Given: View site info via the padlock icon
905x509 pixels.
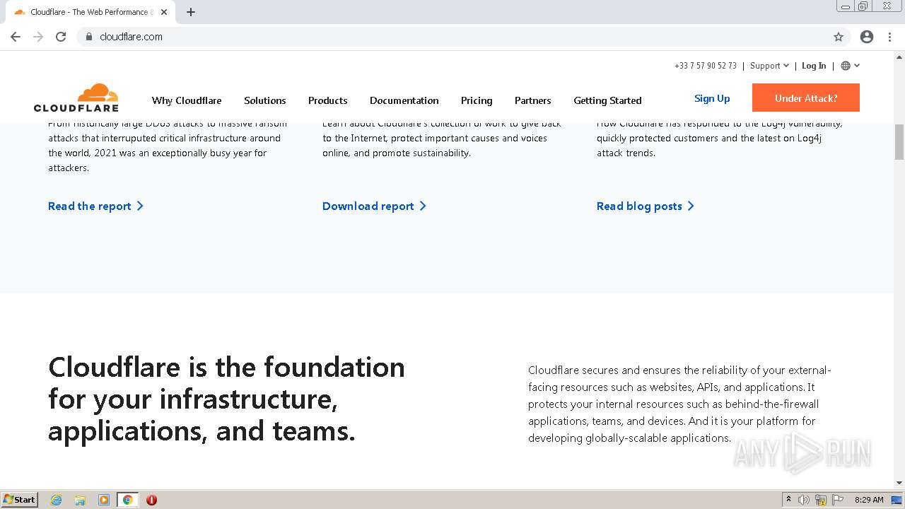Looking at the screenshot, I should click(88, 37).
